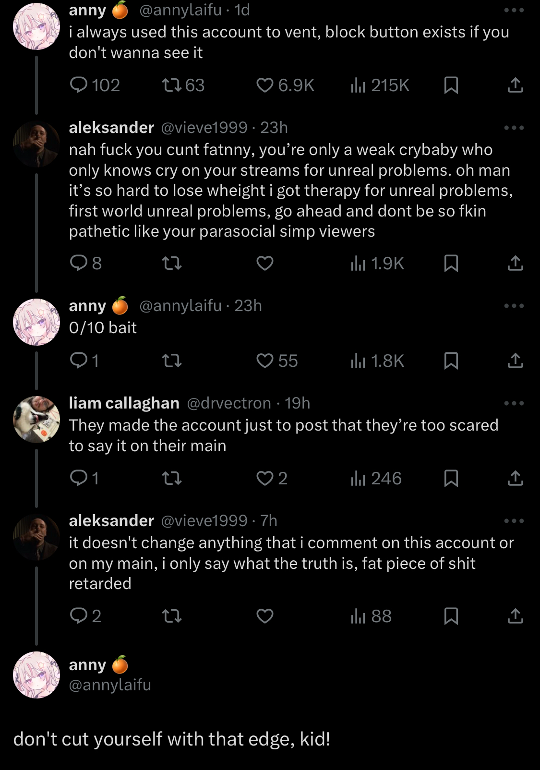Open more options on liam callaghan's tweet

click(514, 403)
